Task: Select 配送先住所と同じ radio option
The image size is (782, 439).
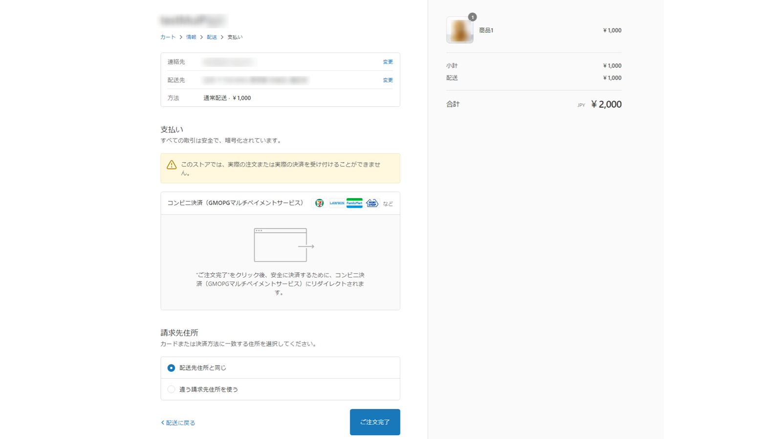Action: click(171, 368)
